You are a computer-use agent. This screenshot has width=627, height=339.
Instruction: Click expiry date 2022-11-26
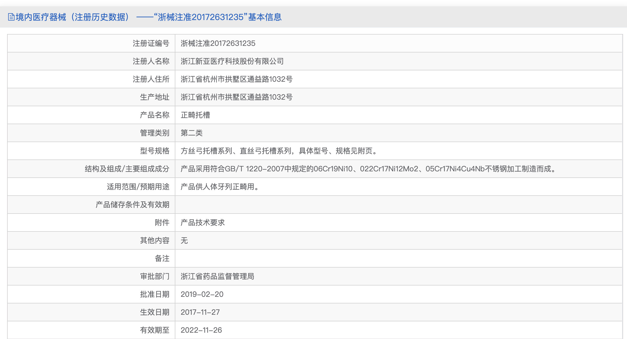[201, 330]
